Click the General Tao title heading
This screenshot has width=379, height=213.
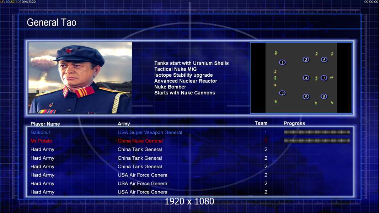[52, 22]
